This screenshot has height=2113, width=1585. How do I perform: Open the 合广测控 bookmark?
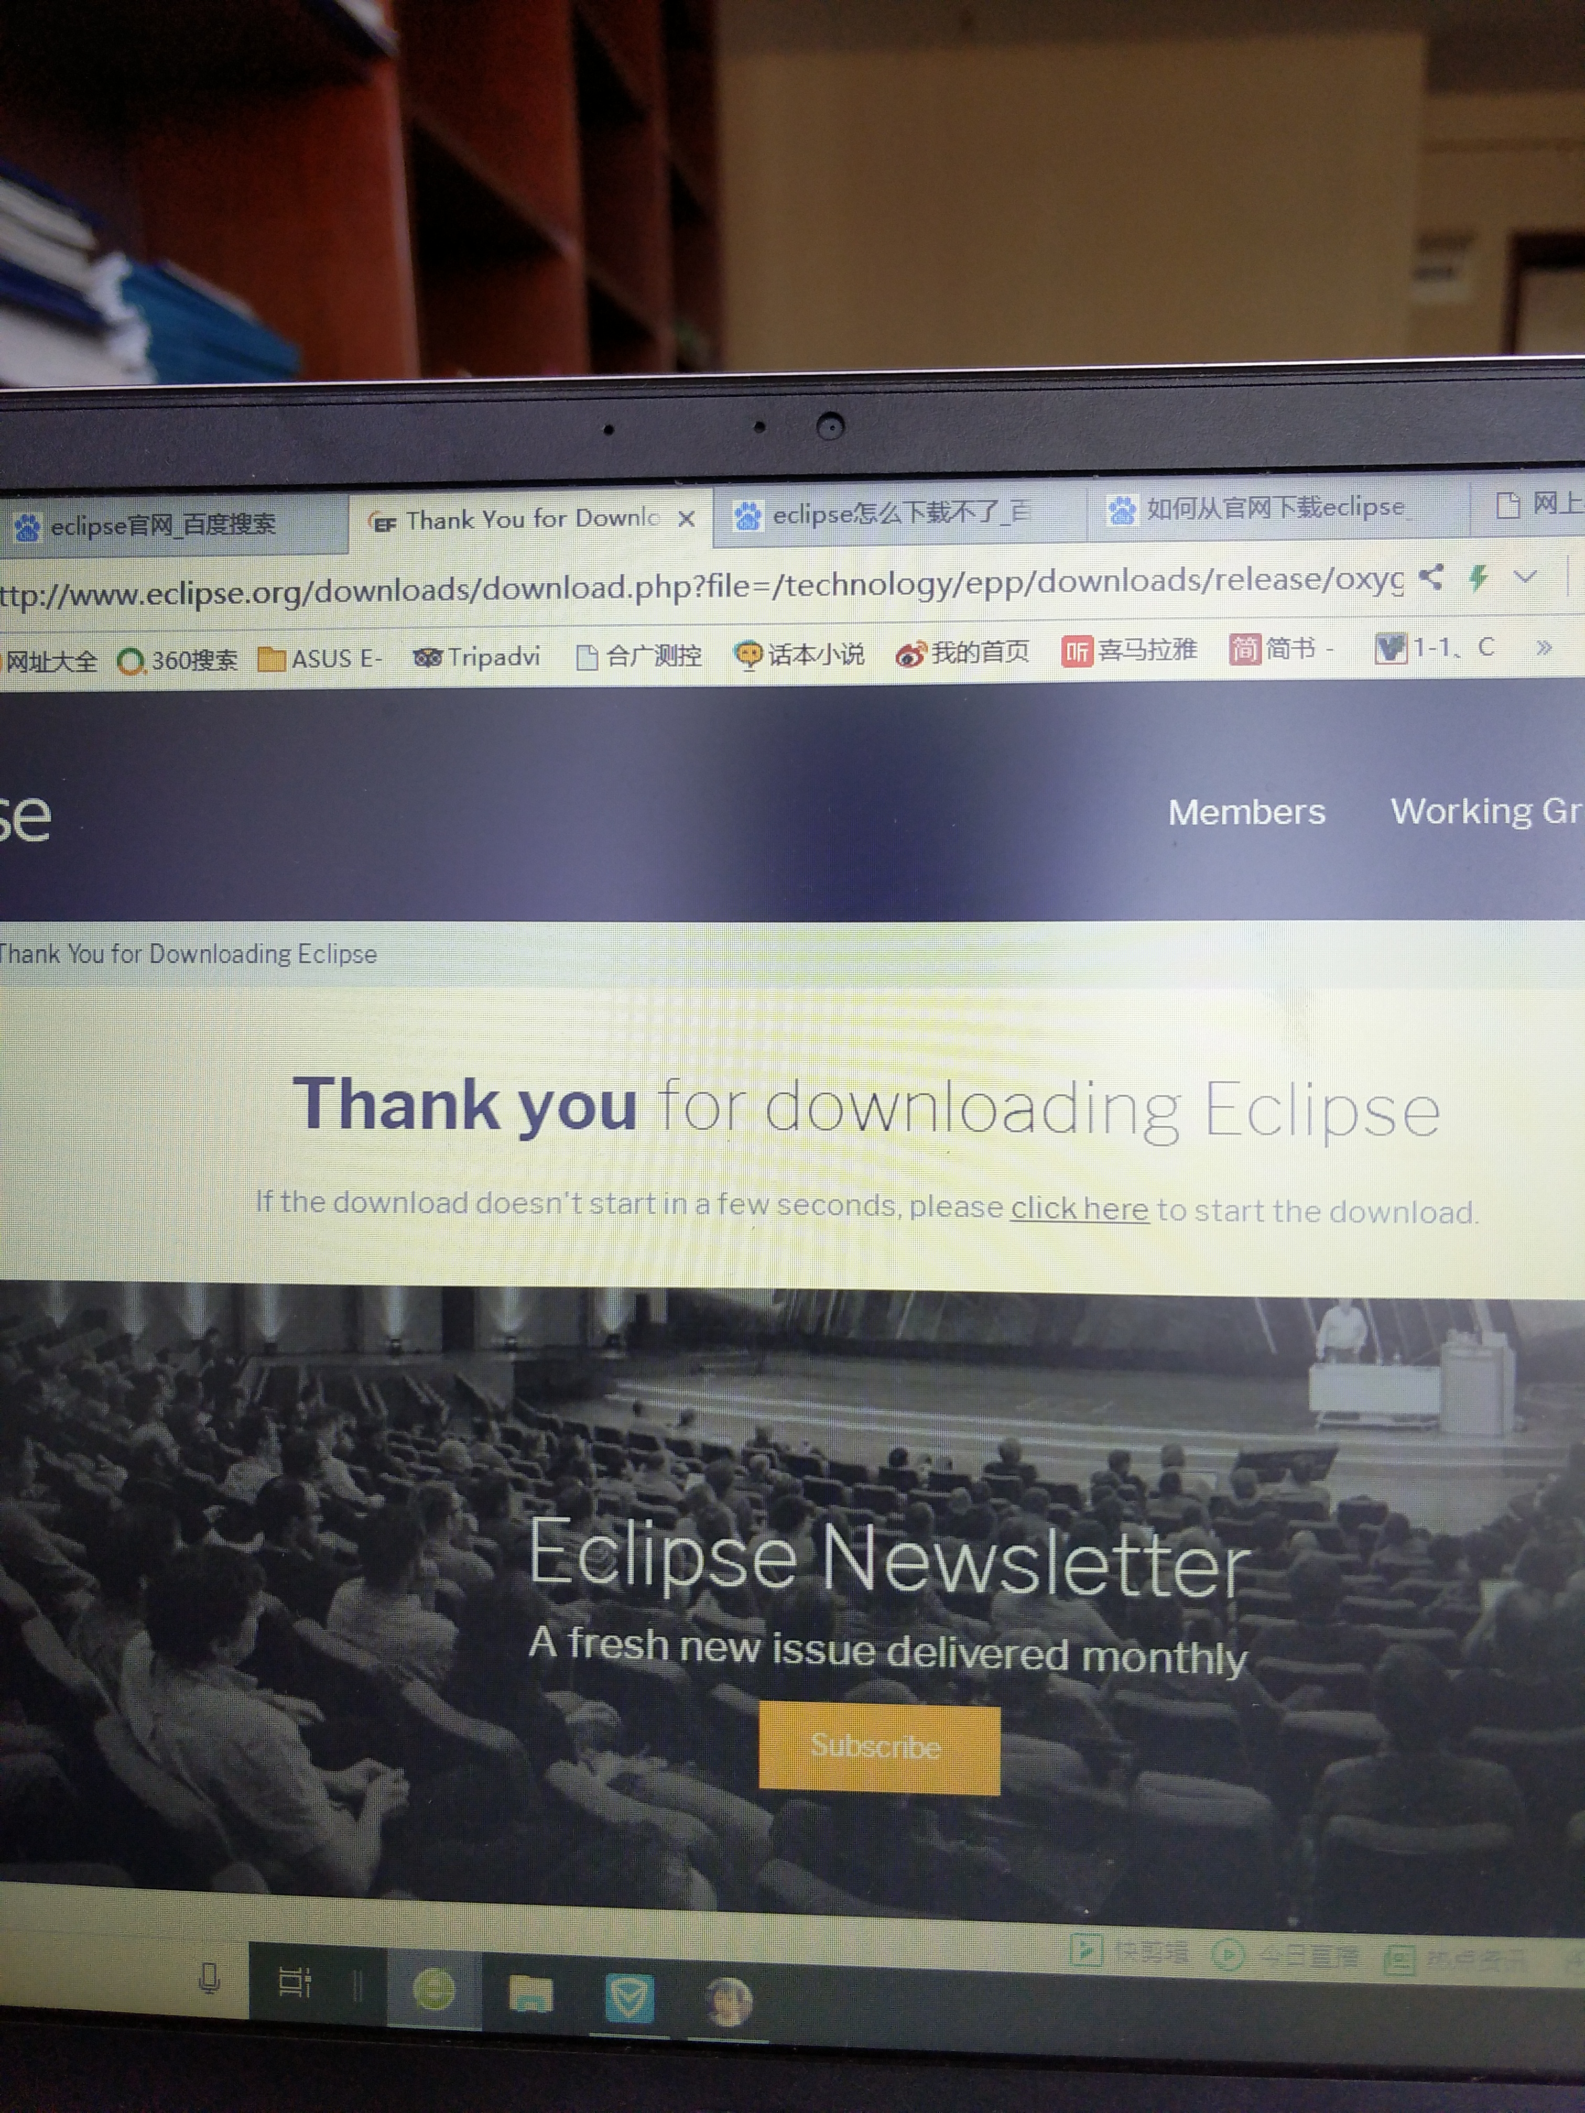(639, 655)
